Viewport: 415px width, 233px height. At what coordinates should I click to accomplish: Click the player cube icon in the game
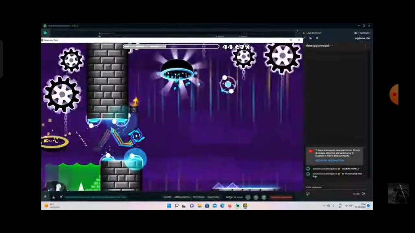coord(136,136)
